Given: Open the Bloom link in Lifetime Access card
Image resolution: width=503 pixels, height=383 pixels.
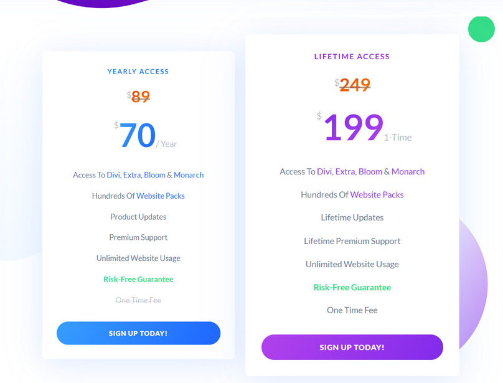Looking at the screenshot, I should coord(370,171).
